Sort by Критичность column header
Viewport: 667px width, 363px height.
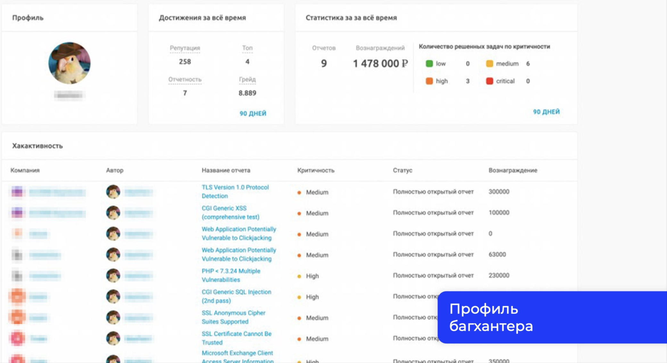coord(316,170)
